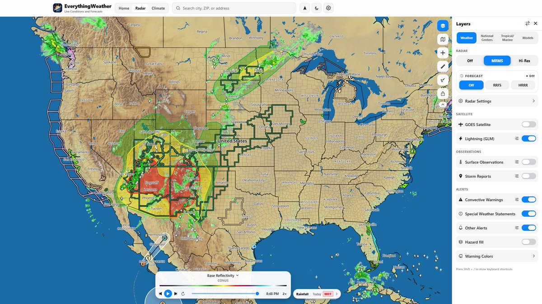Image resolution: width=542 pixels, height=304 pixels.
Task: Open Storm Reports options icon
Action: coord(516,176)
